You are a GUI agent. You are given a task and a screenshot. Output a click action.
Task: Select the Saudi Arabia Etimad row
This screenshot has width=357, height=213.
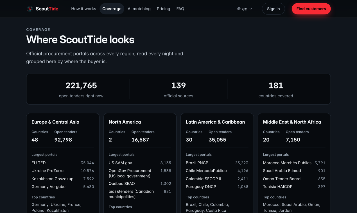pos(294,171)
